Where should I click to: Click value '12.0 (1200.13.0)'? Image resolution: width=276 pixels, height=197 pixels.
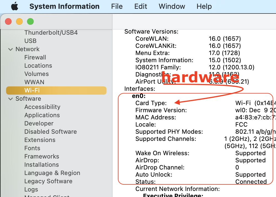coord(232,67)
